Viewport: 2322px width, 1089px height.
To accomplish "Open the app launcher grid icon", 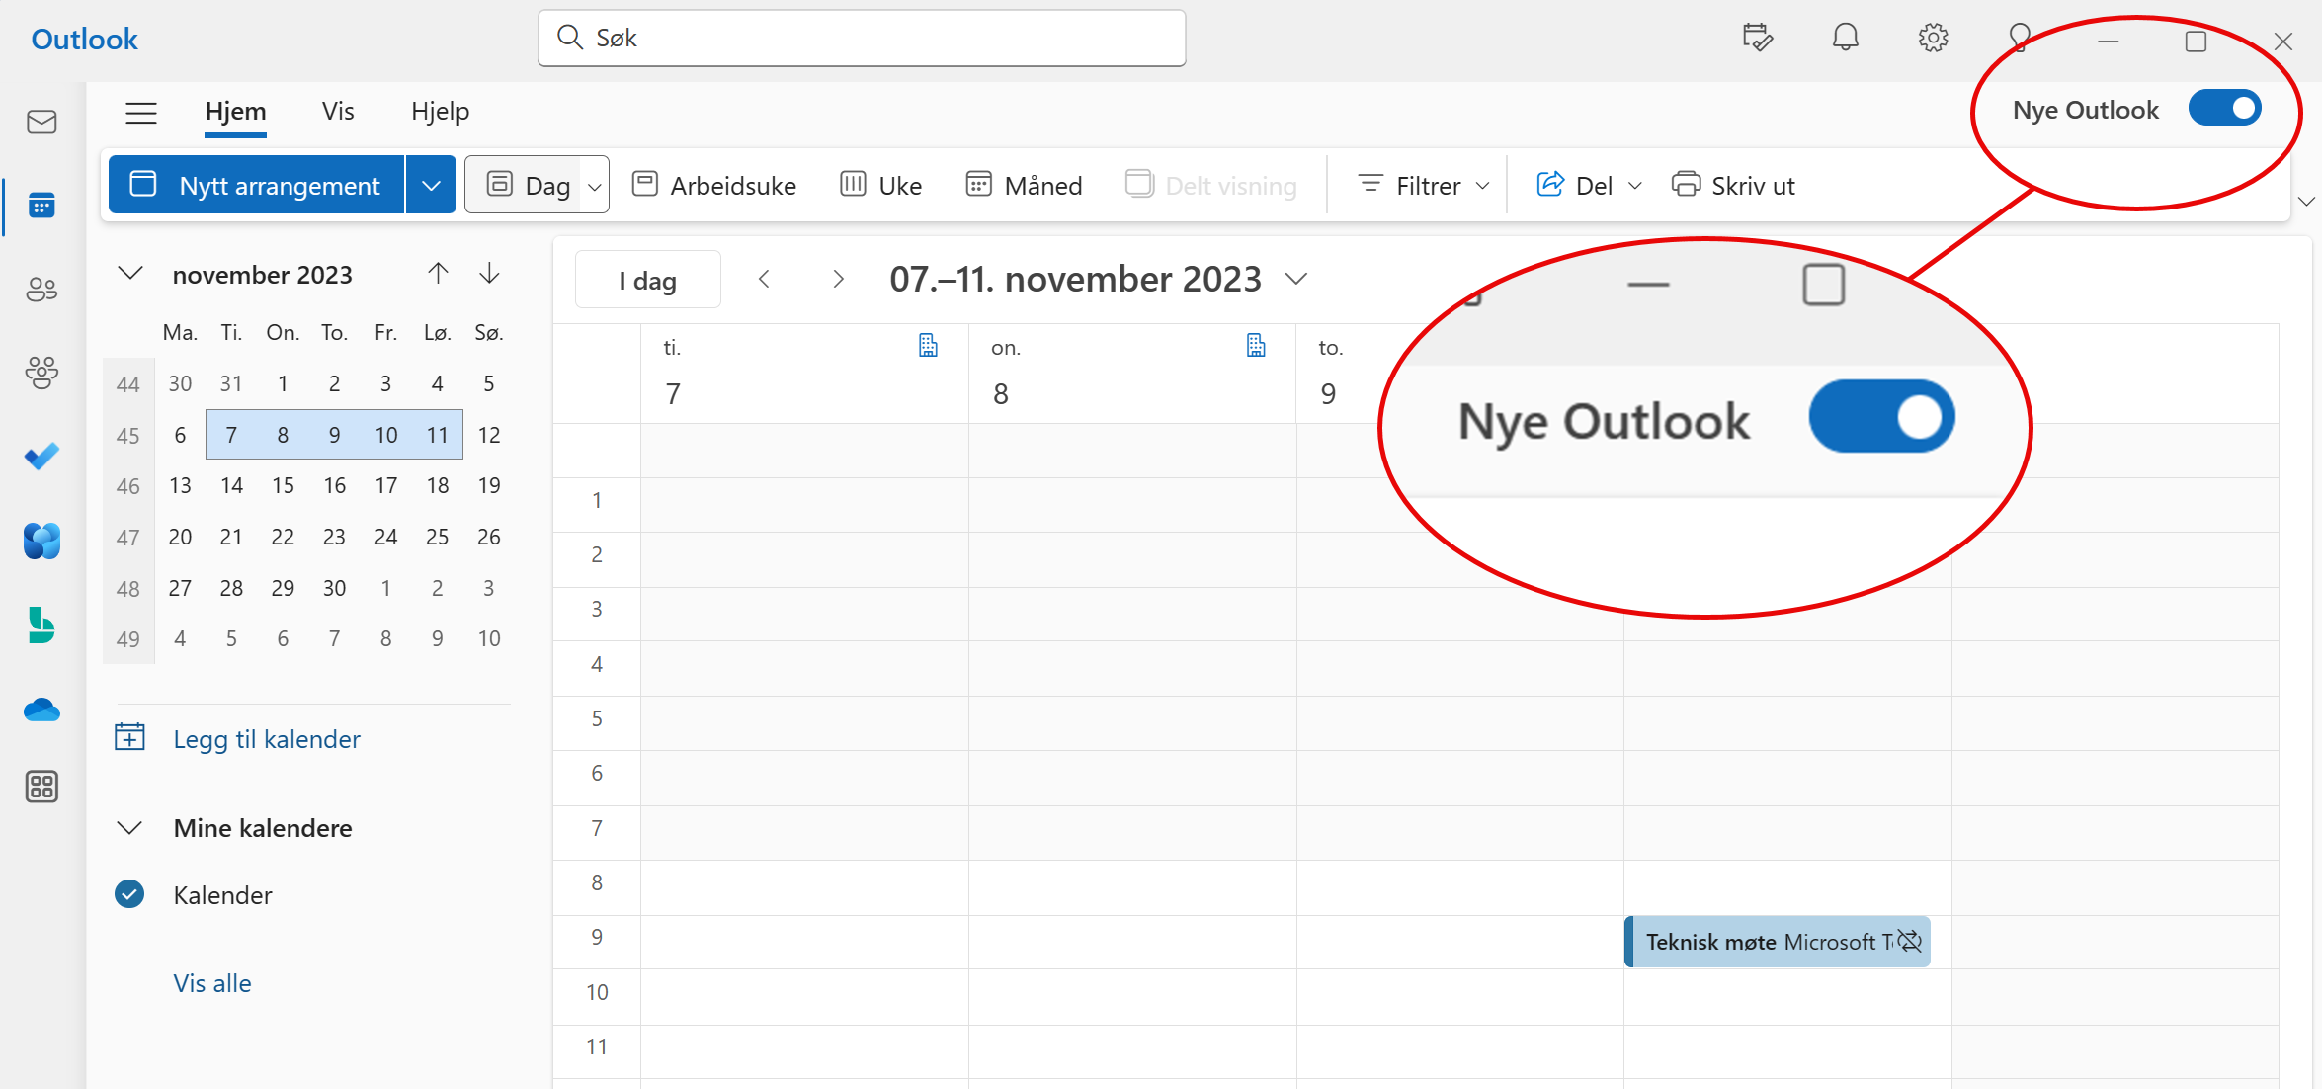I will coord(41,787).
